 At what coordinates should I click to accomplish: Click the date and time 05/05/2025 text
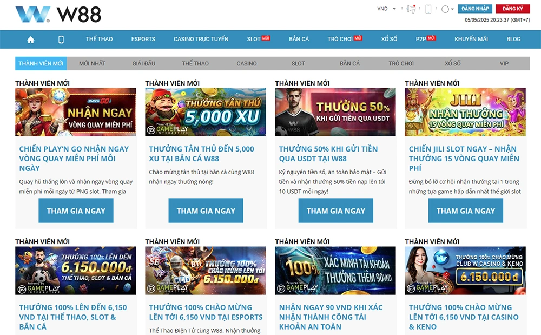pos(497,20)
